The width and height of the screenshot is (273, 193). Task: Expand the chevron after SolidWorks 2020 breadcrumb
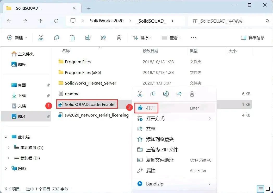(x=130, y=21)
